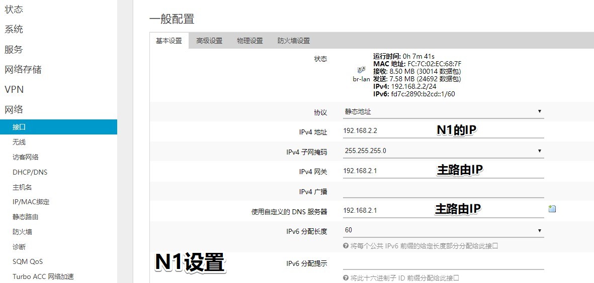The height and width of the screenshot is (283, 594).
Task: Open the 无线 page
Action: coord(19,142)
